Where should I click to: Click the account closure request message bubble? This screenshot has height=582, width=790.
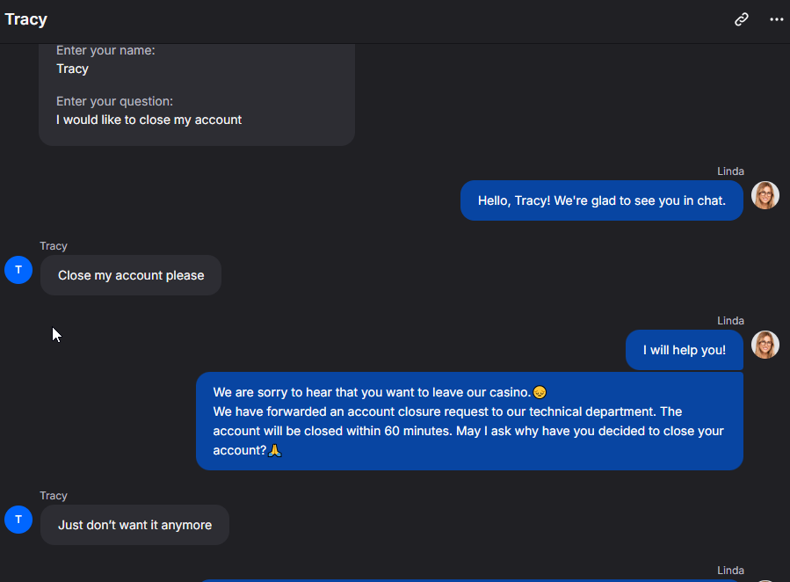coord(469,421)
